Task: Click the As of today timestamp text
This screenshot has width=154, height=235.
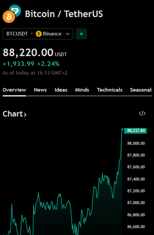Action: pyautogui.click(x=35, y=73)
